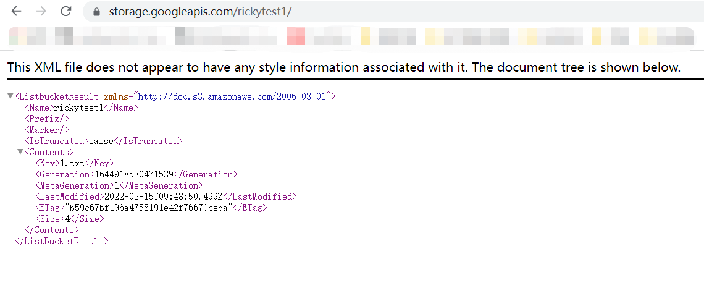Click the closing ListBucketResult tag
Viewport: 704px width, 301px height.
[62, 241]
